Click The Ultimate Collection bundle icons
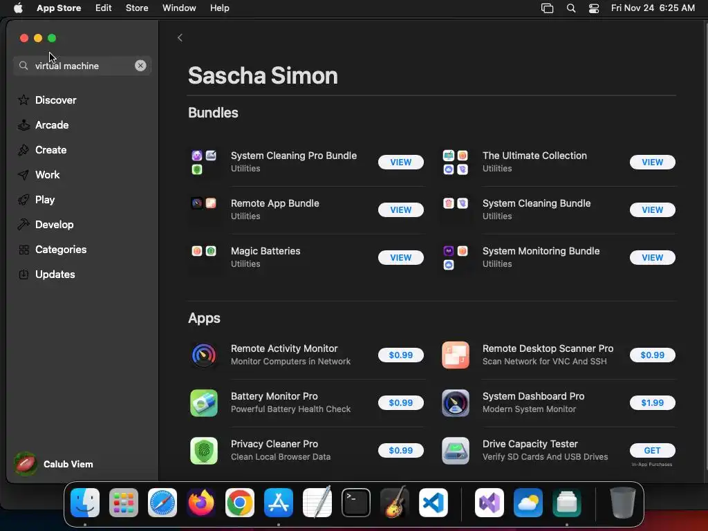The height and width of the screenshot is (531, 708). click(455, 162)
